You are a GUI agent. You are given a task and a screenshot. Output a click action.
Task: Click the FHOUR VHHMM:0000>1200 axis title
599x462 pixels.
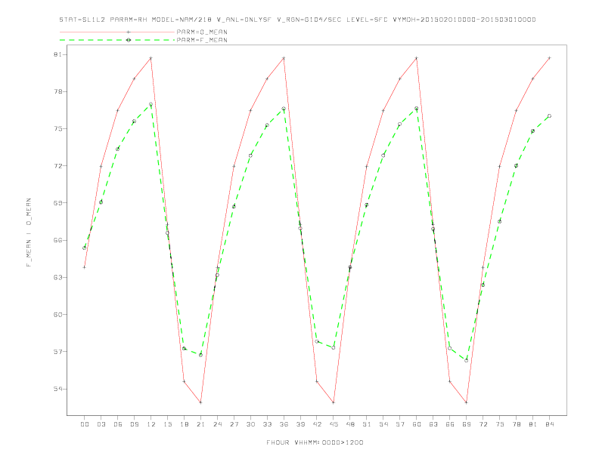(315, 442)
